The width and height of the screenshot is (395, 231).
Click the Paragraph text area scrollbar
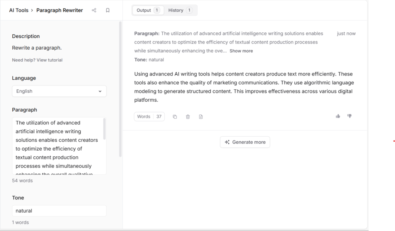[x=105, y=129]
